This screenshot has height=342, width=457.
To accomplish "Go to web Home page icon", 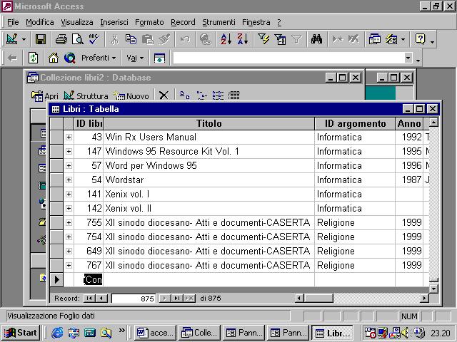I will coord(54,58).
